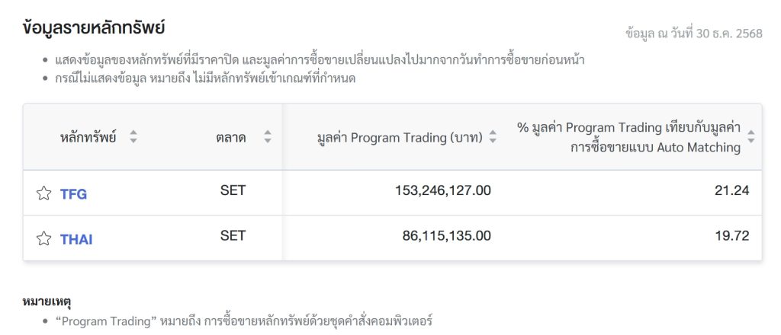Click the 86,115,135.00 value cell
The height and width of the screenshot is (335, 781).
coord(446,236)
